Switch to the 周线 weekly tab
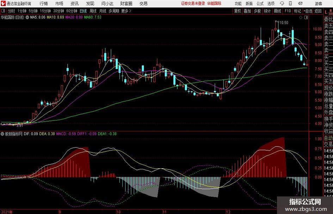 pos(93,11)
